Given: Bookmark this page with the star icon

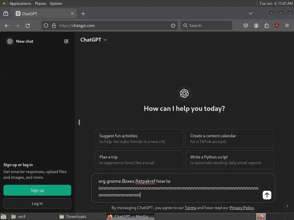Looking at the screenshot, I should coord(173,25).
